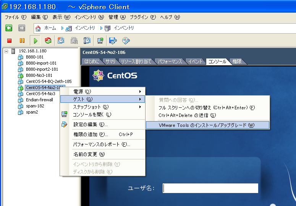This screenshot has height=206, width=296.
Task: Click the host server icon 192.168.1.180
Action: (x=13, y=51)
